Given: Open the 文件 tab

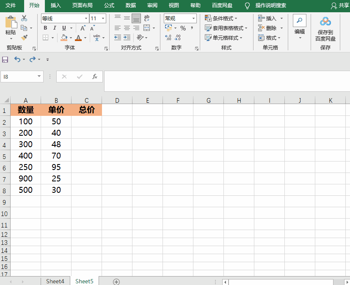Looking at the screenshot, I should (x=11, y=5).
